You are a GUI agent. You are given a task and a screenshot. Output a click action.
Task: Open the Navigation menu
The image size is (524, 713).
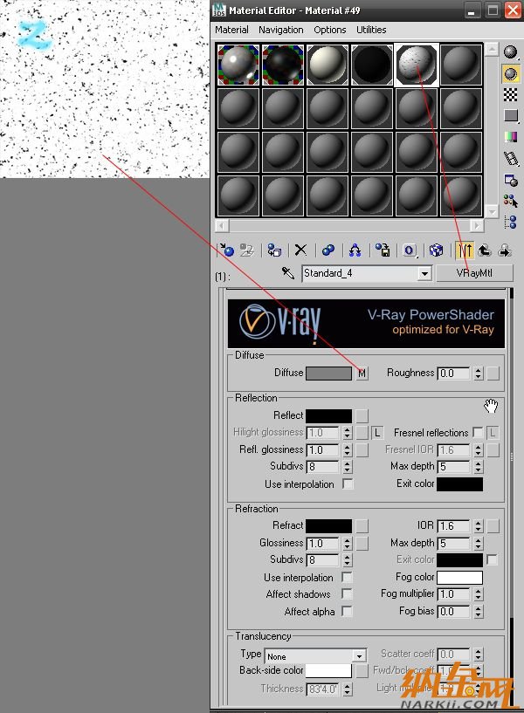280,30
